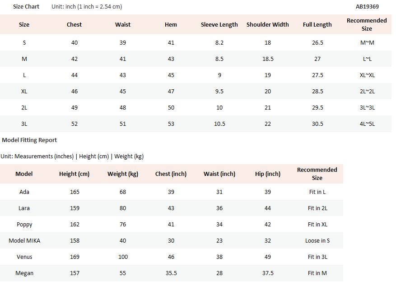
Task: Select the 'Fit in 3L' cell
Action: click(317, 257)
